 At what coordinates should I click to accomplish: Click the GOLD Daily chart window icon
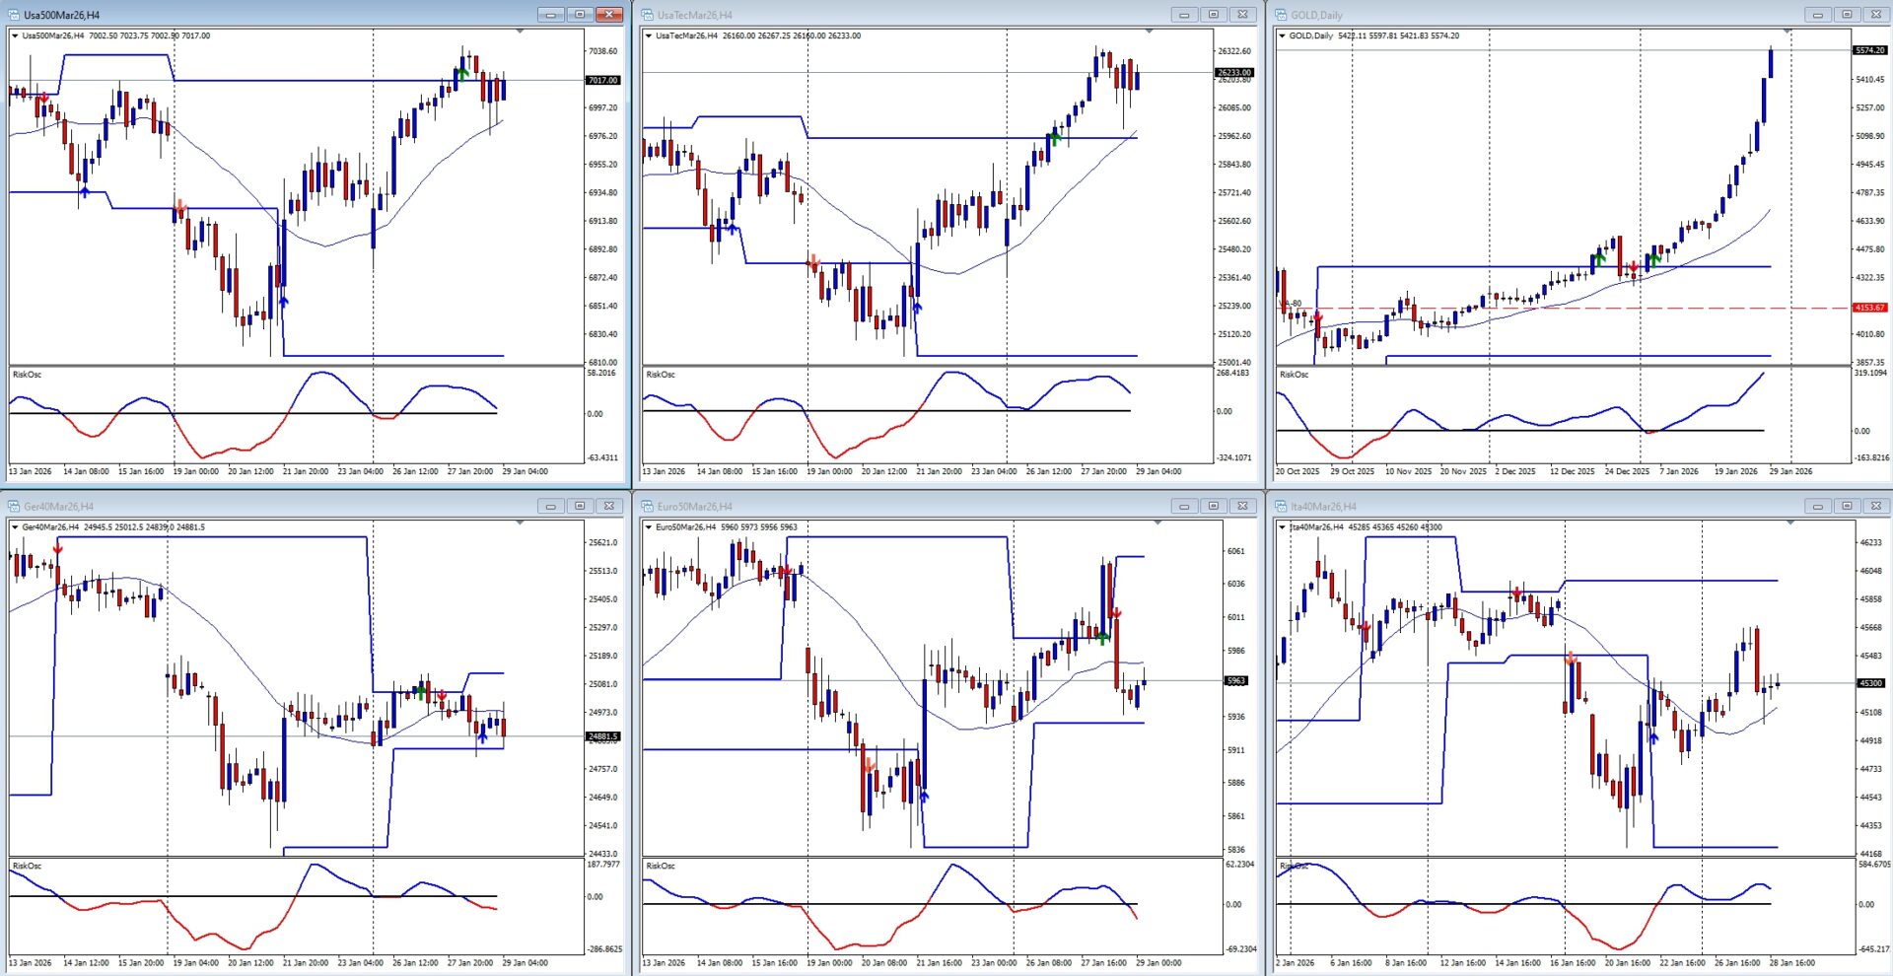tap(1282, 15)
